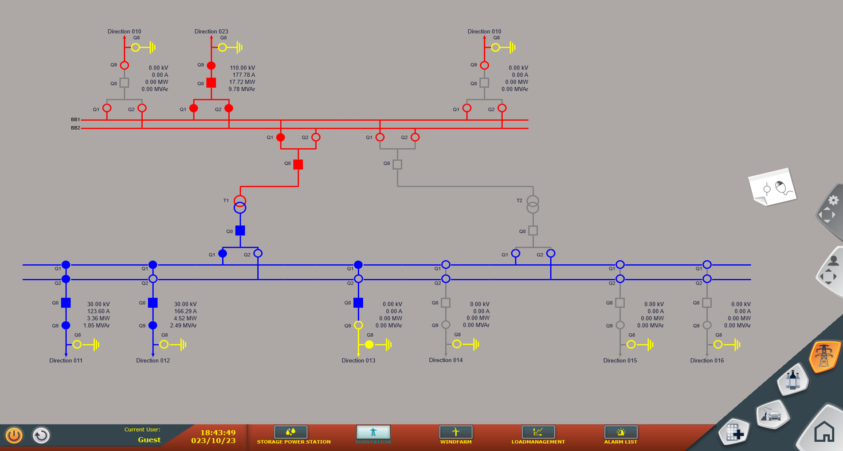Viewport: 843px width, 451px height.
Task: Toggle Q0 breaker of right Direction 010
Action: (485, 83)
